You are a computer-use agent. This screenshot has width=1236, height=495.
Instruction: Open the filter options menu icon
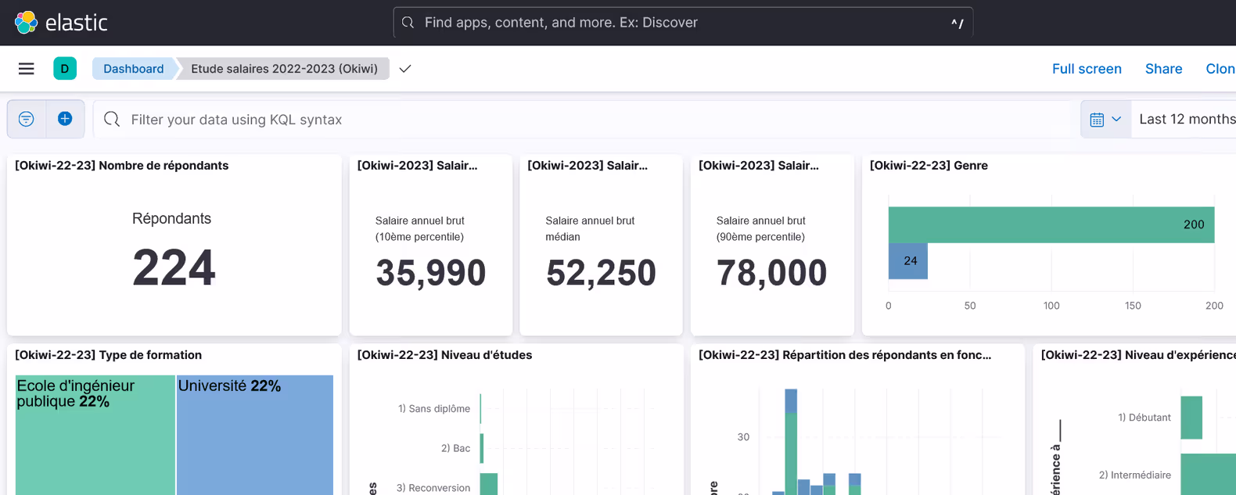point(27,119)
